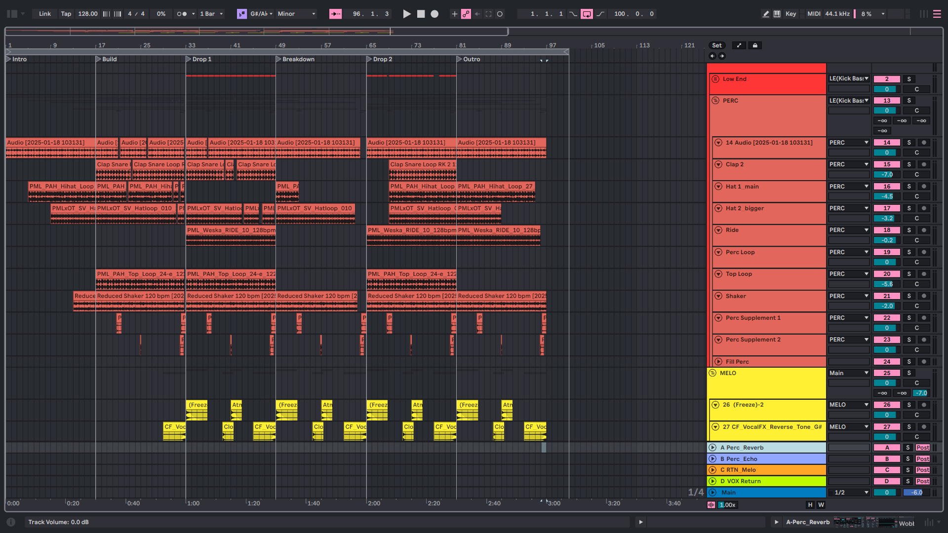948x533 pixels.
Task: Enable Draw Mode pencil icon
Action: tap(766, 14)
